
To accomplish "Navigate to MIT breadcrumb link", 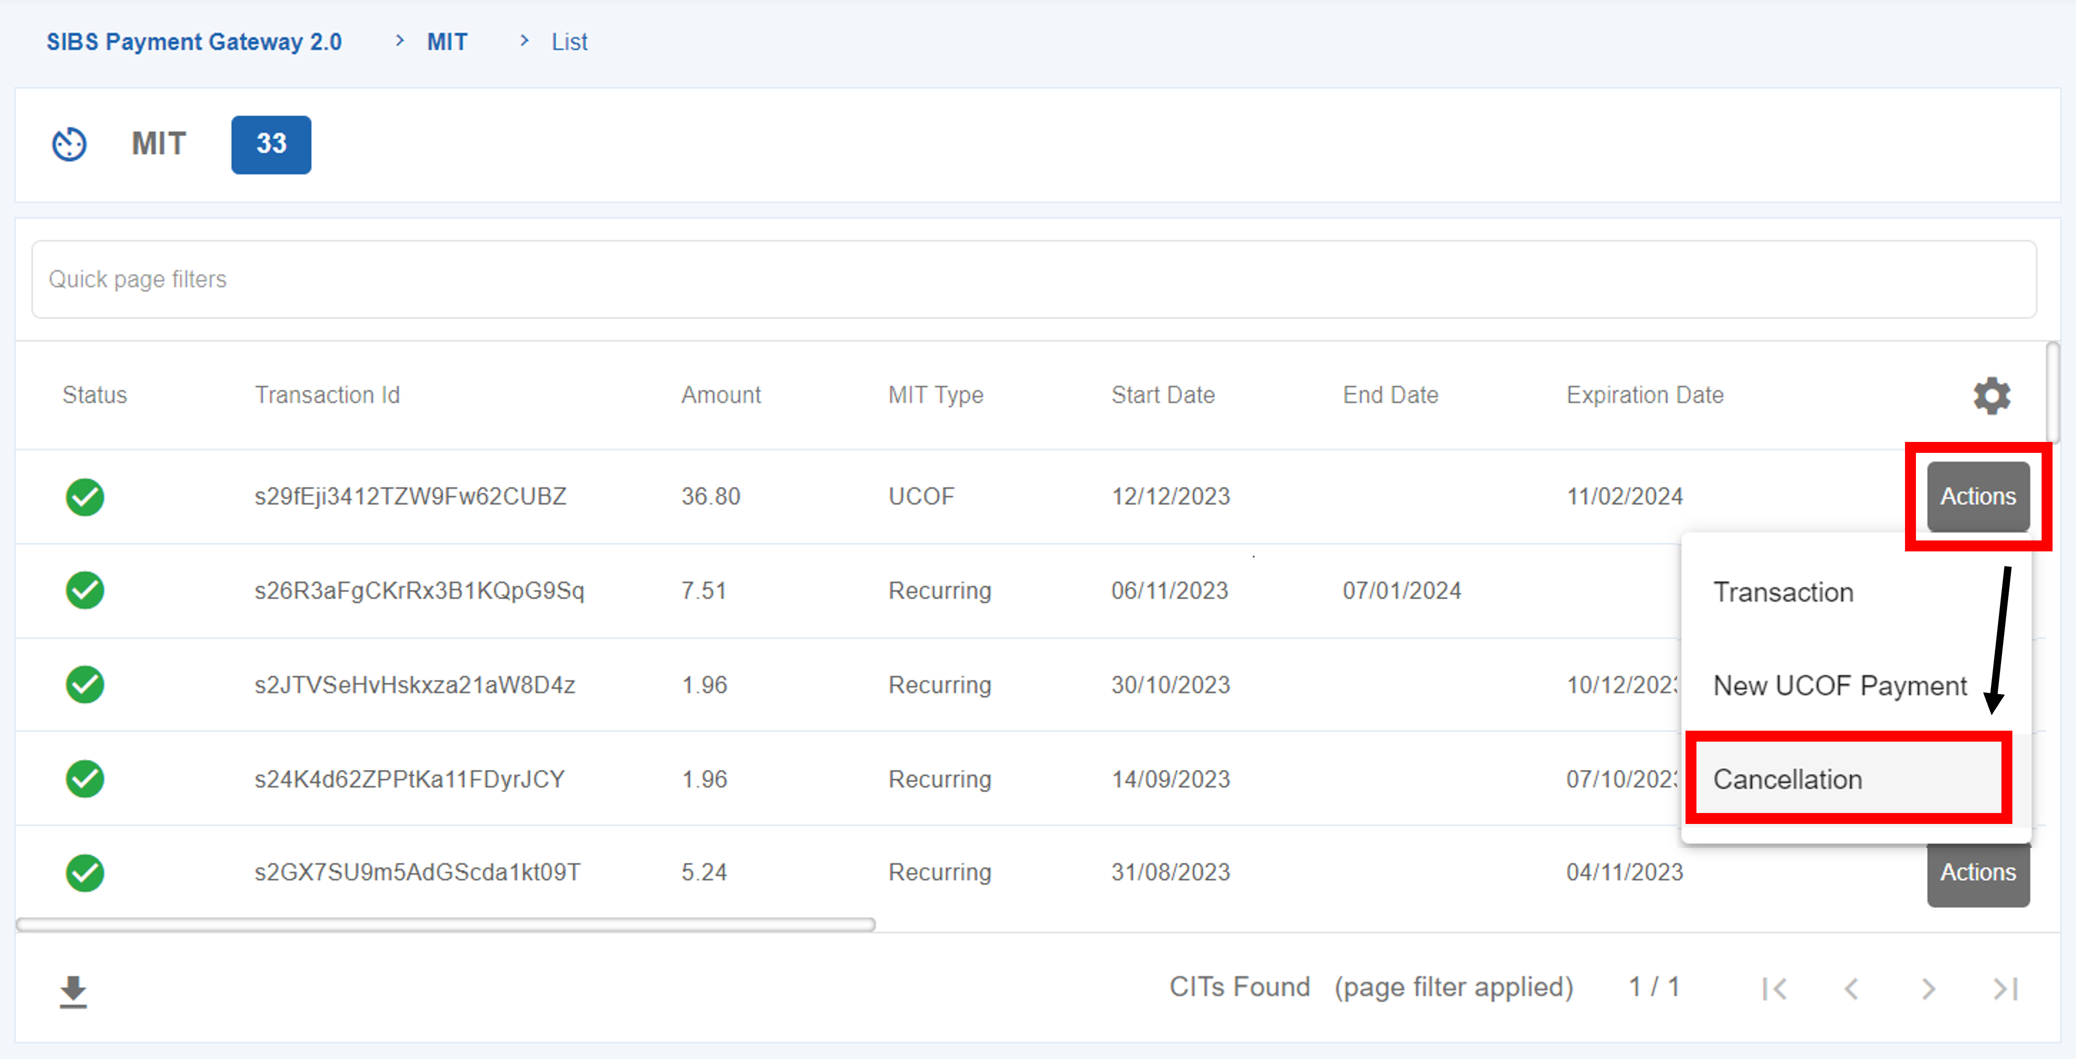I will pyautogui.click(x=447, y=42).
